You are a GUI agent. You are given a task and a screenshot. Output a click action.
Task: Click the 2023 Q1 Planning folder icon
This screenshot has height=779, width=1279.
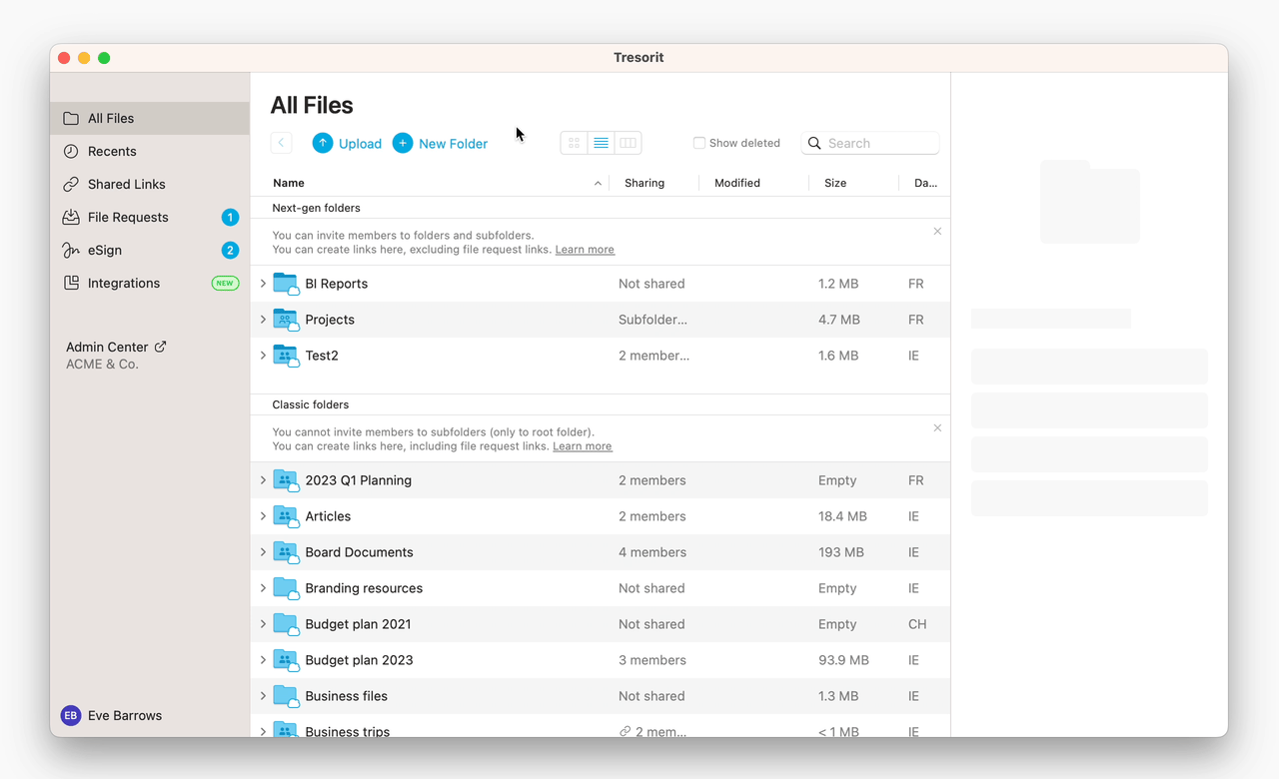[x=286, y=480]
